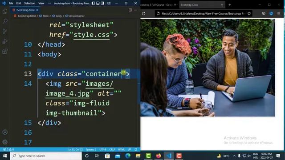
Task: Click the style.css link in the code
Action: pyautogui.click(x=91, y=35)
